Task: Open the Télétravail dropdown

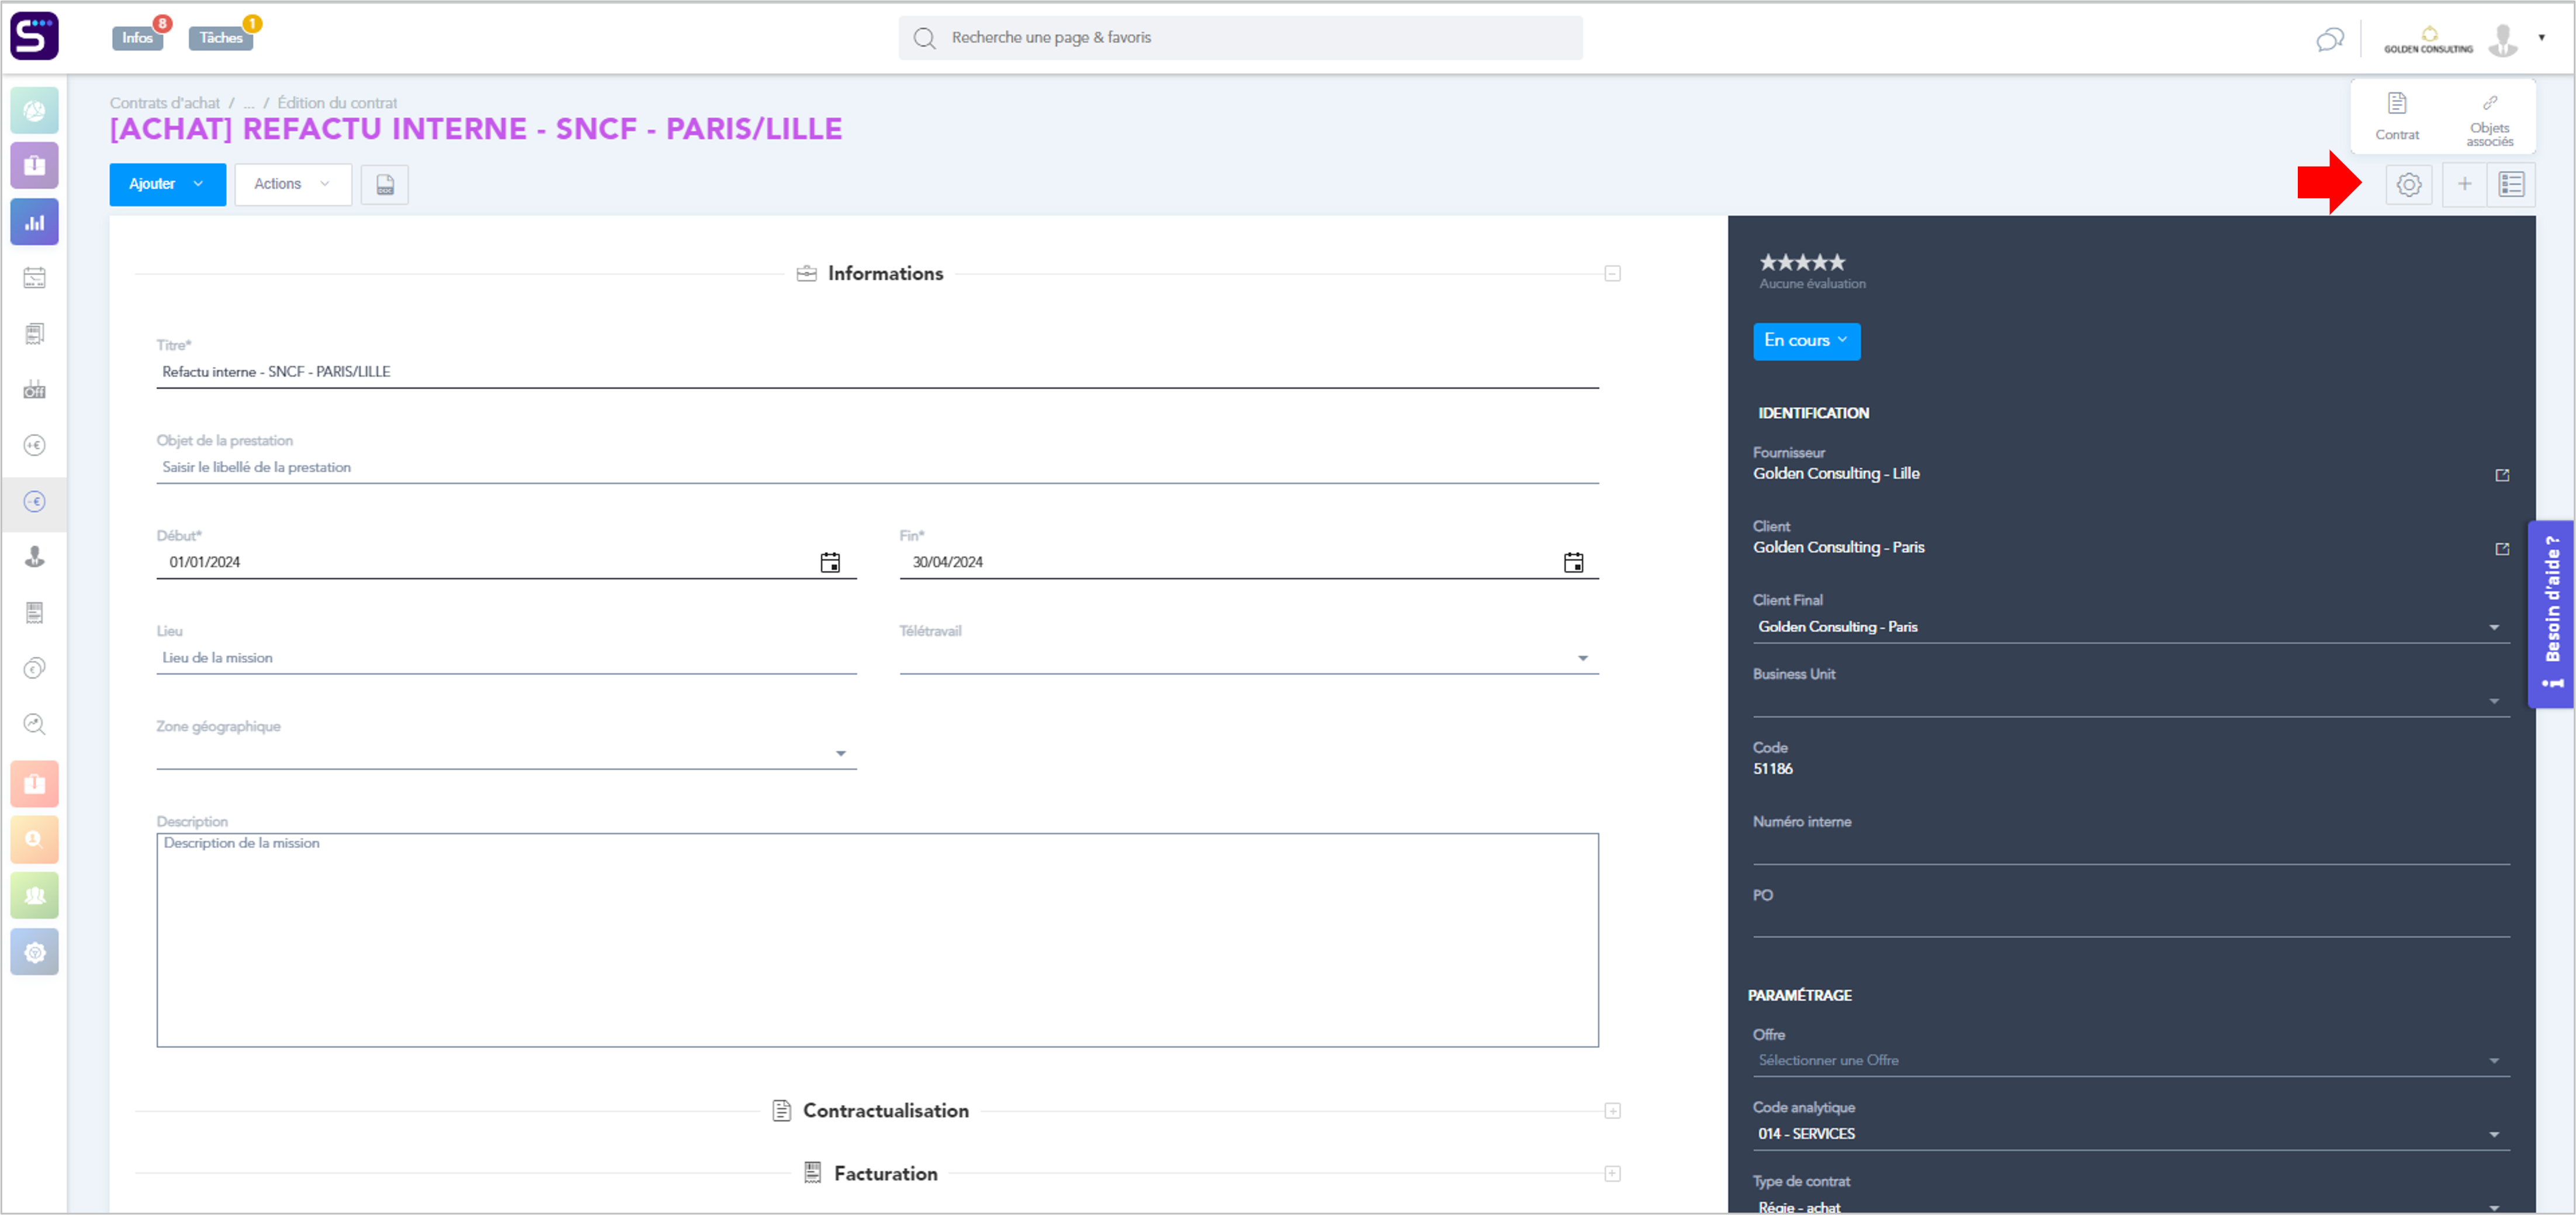Action: [x=1249, y=657]
